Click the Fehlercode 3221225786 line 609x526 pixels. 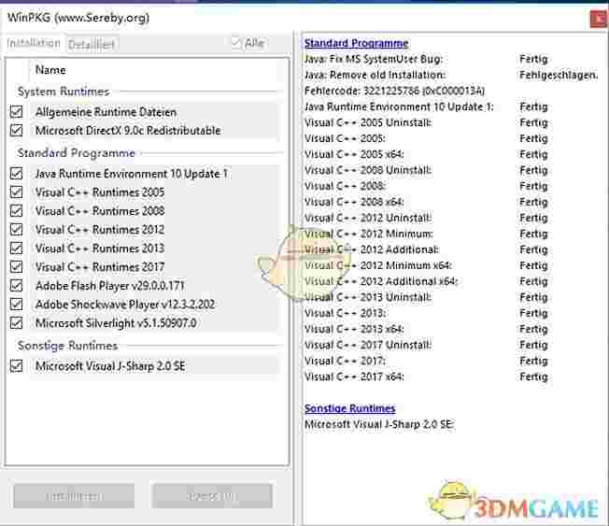(x=394, y=91)
